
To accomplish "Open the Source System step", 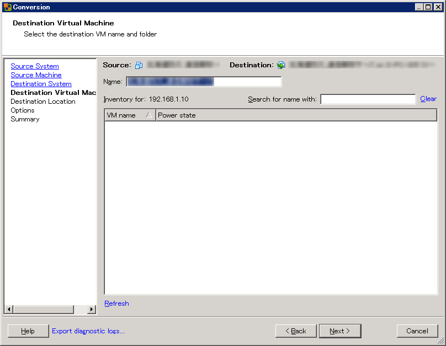I will point(34,66).
